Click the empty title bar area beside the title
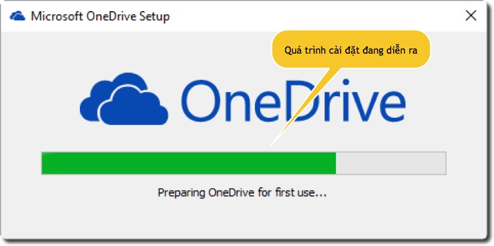This screenshot has height=246, width=494. 315,16
